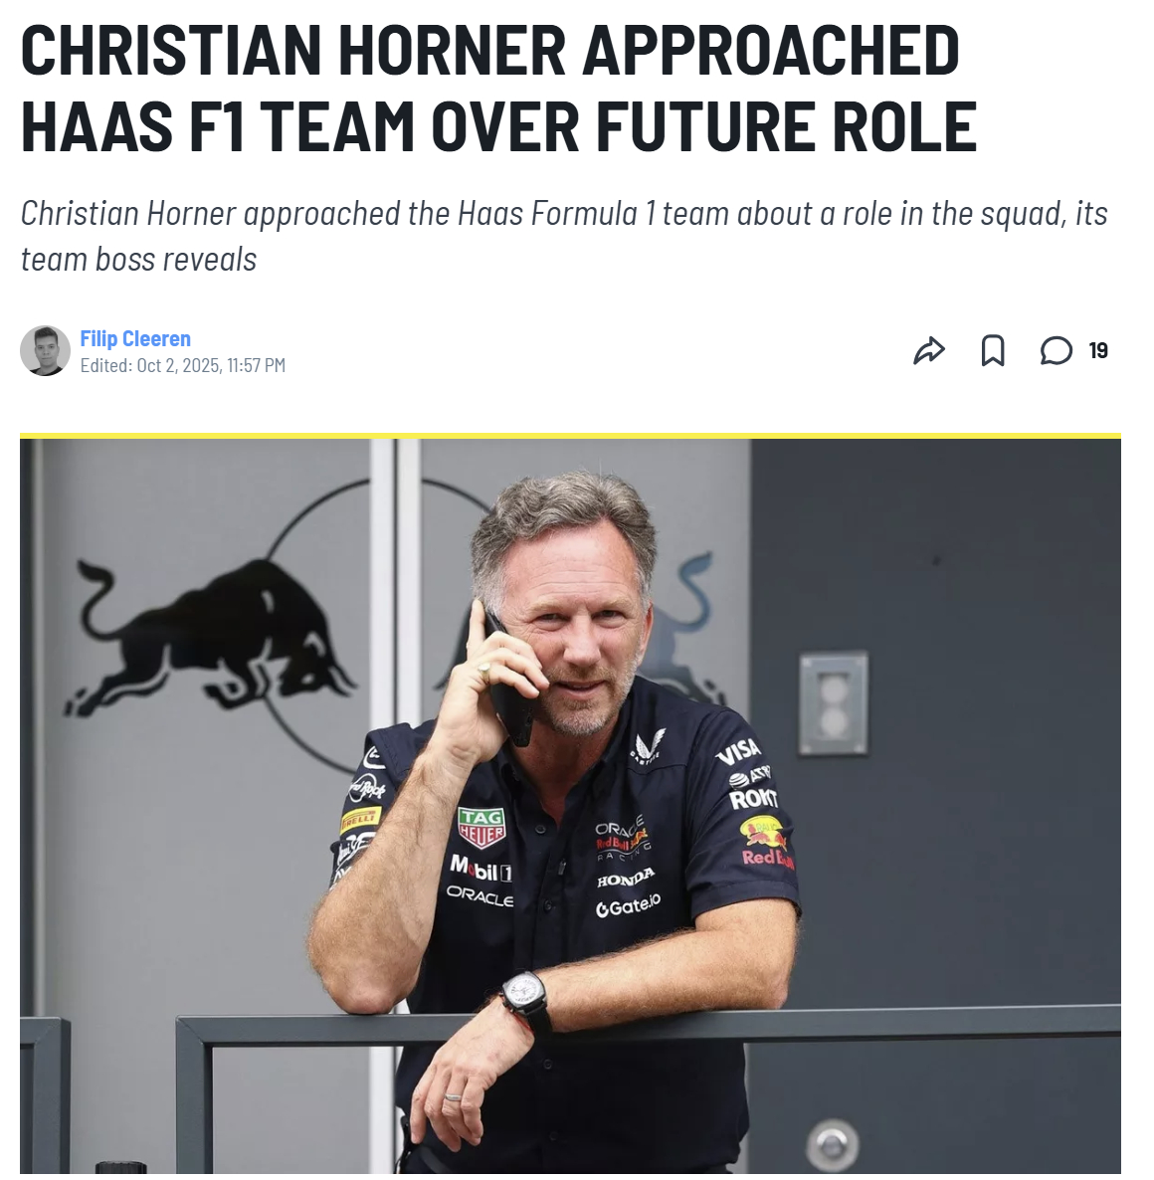Click the Mobil 1 logo on shirt
This screenshot has height=1180, width=1154.
point(481,870)
